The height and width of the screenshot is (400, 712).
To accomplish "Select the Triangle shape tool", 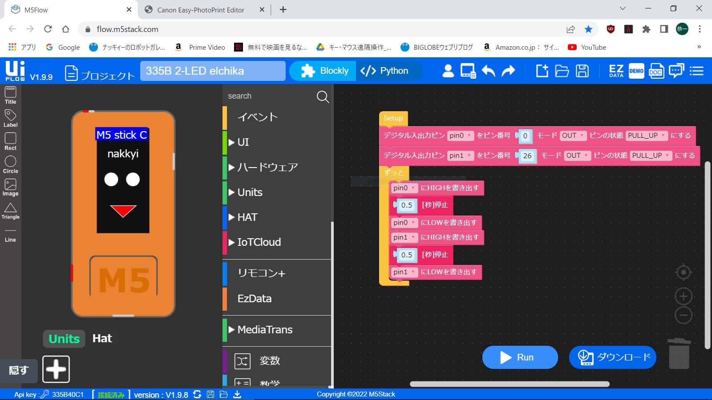I will click(x=10, y=211).
